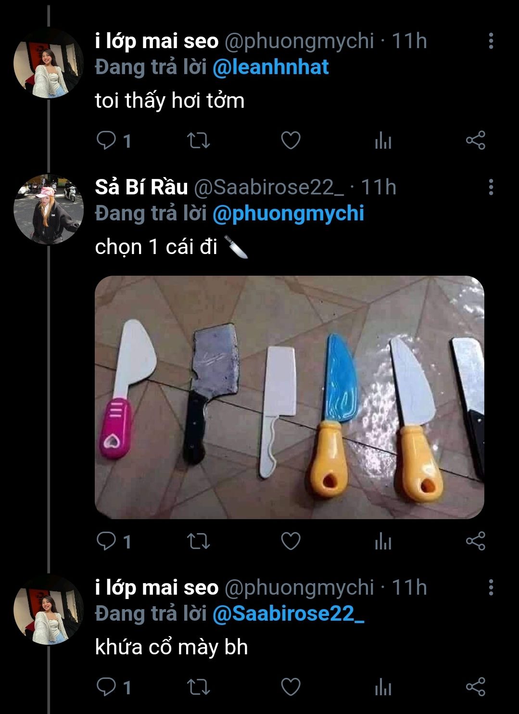Share the 'toi thấy hơi tởm' tweet
This screenshot has height=714, width=519.
click(475, 140)
